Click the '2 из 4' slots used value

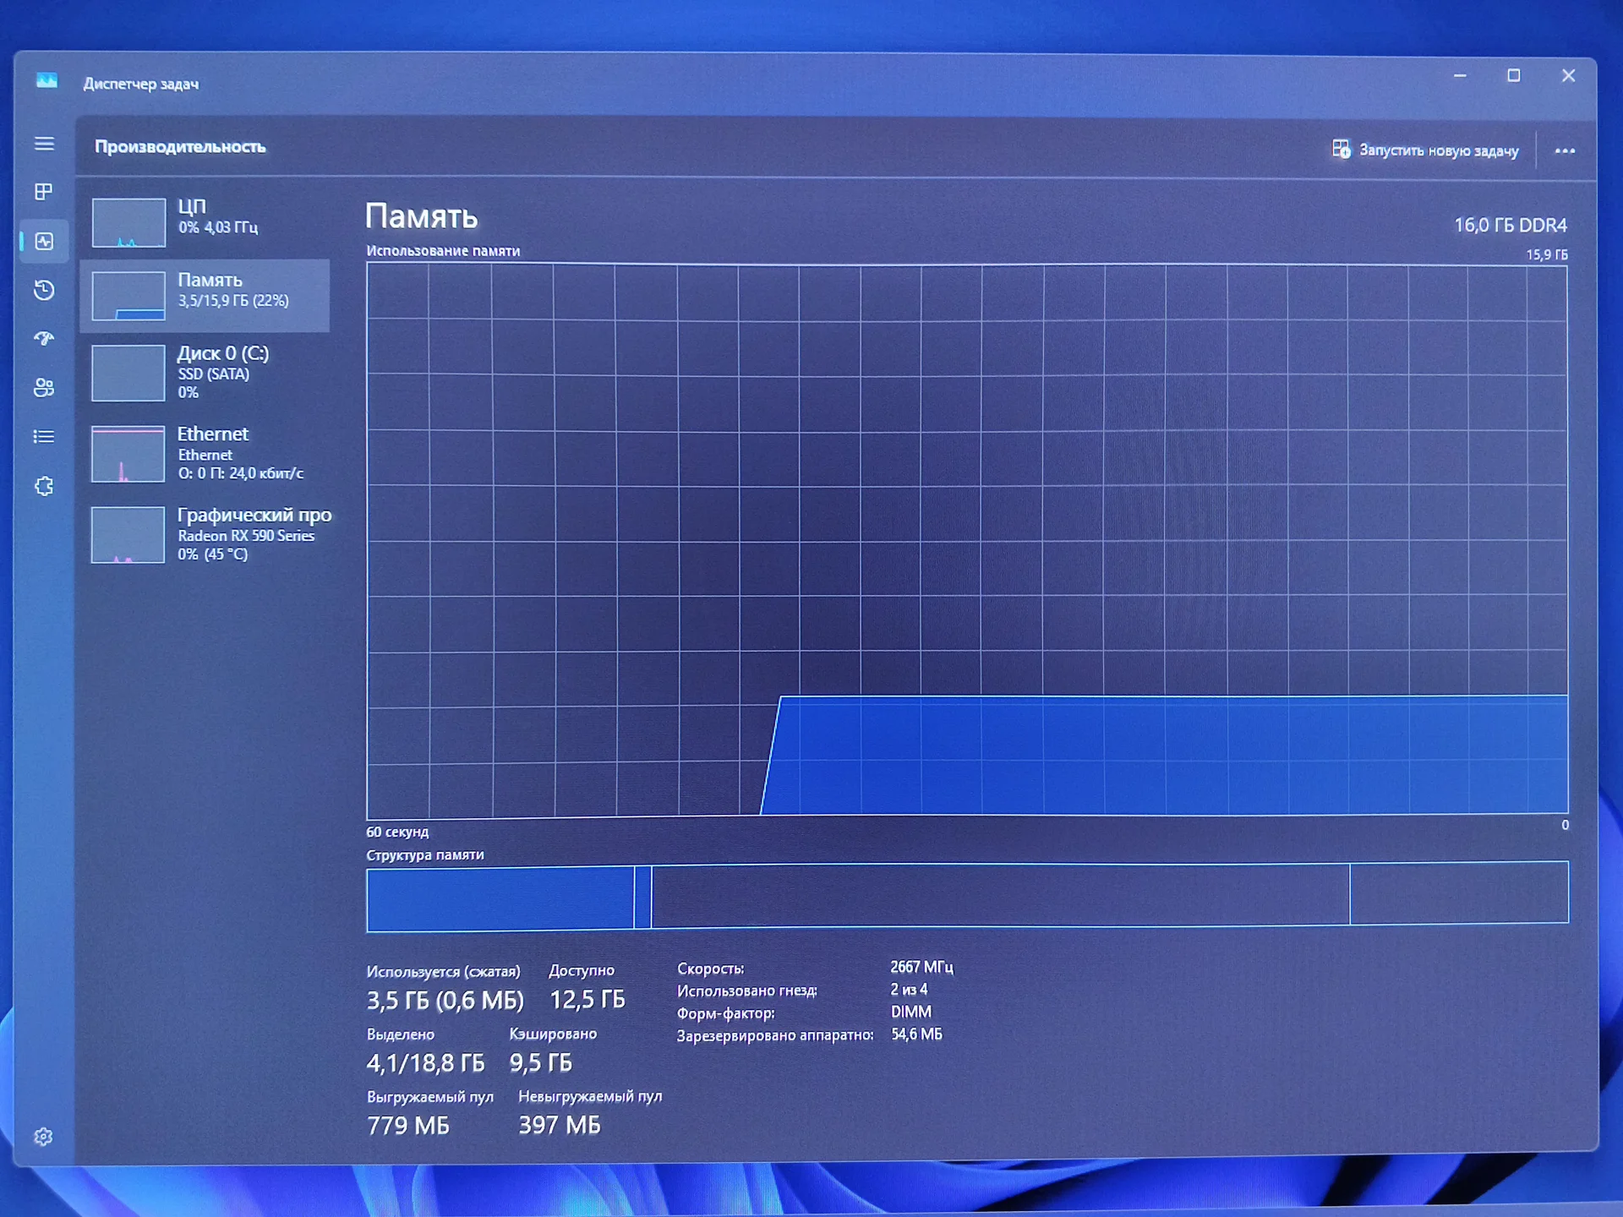tap(909, 989)
